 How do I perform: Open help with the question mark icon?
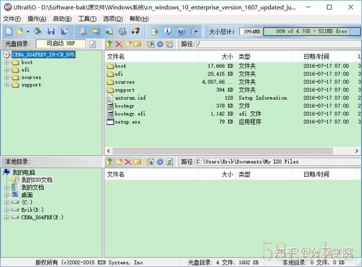[x=181, y=31]
